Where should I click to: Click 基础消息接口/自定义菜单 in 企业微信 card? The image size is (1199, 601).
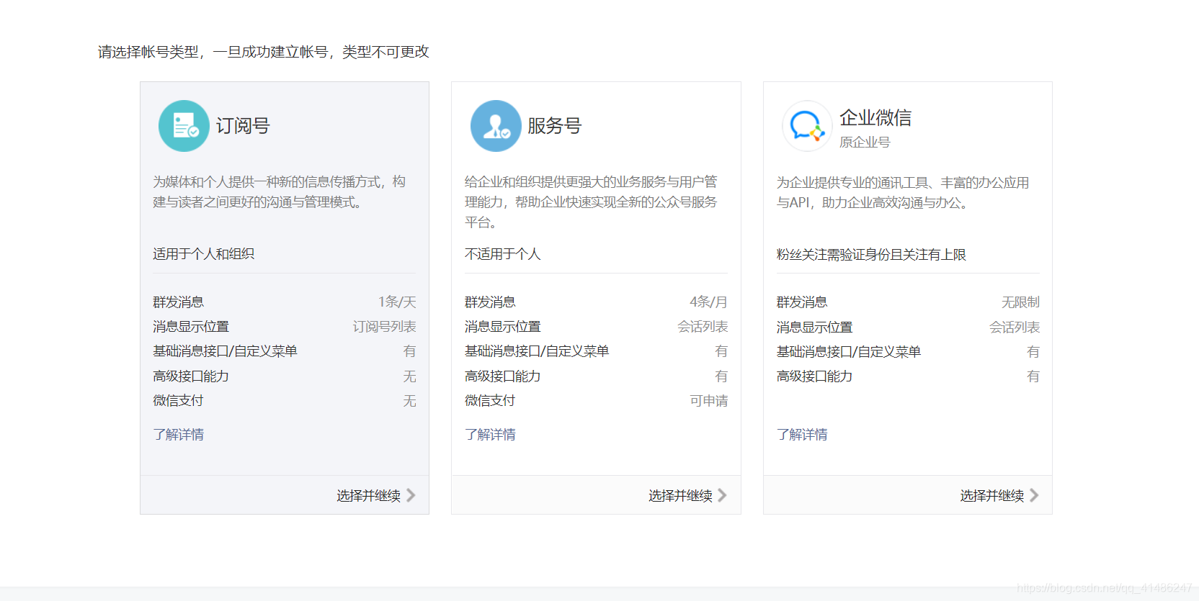pos(849,352)
